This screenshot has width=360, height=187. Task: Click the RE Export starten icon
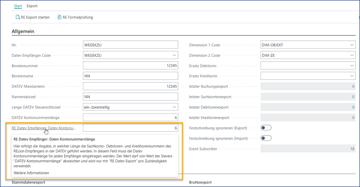point(18,17)
